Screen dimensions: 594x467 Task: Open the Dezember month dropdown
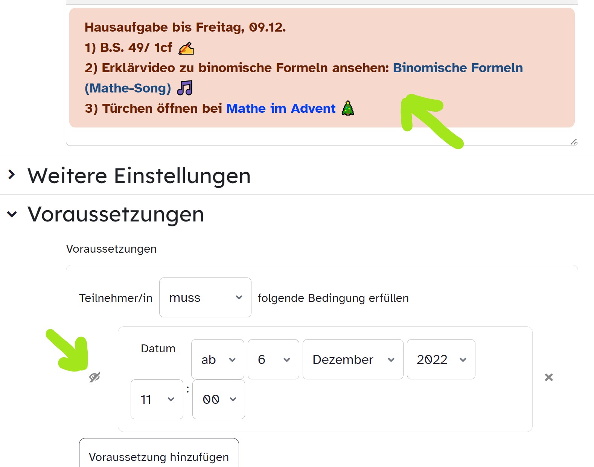coord(353,359)
